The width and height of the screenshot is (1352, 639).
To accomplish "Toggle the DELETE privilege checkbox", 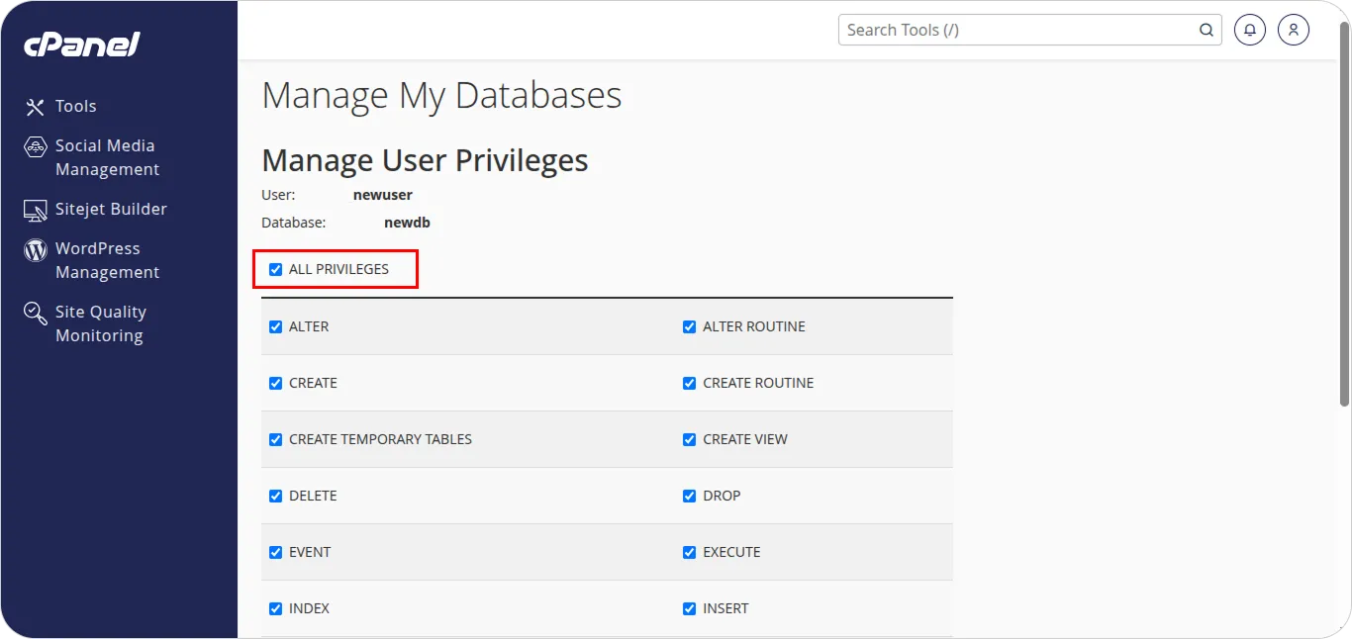I will [276, 496].
